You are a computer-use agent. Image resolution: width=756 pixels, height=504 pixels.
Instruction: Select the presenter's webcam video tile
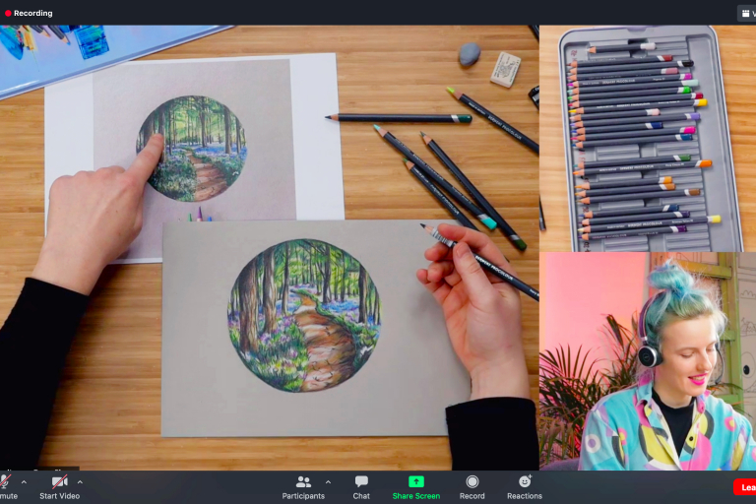click(x=647, y=360)
